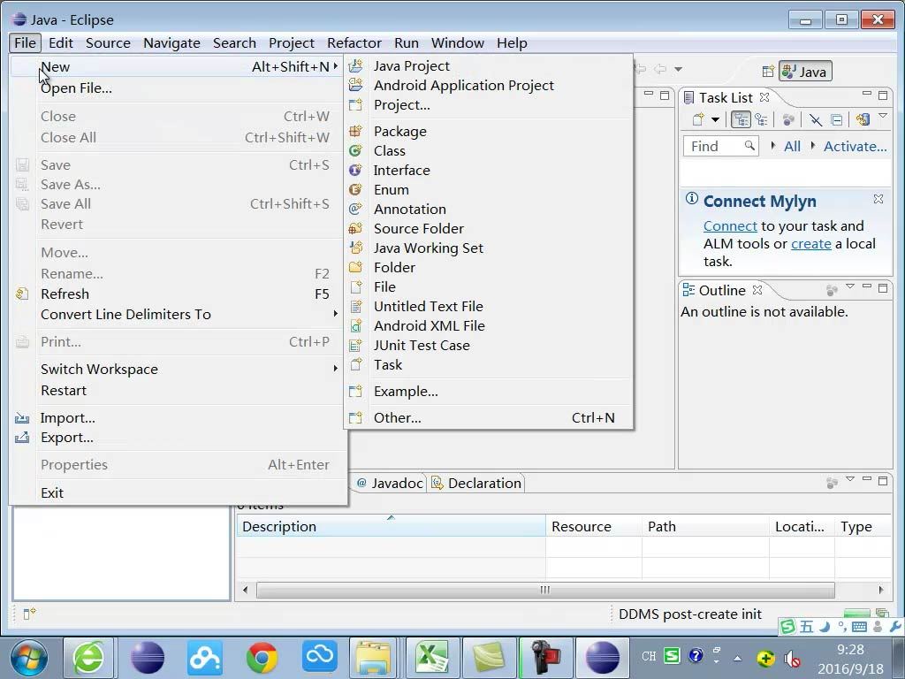Click the Connect link in Mylyn
905x679 pixels.
(730, 225)
